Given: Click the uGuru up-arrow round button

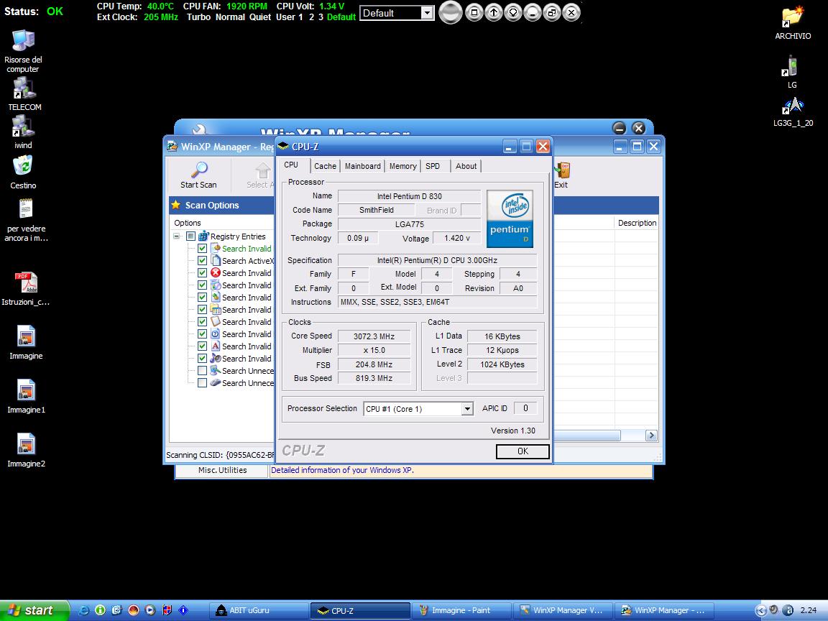Looking at the screenshot, I should 494,12.
